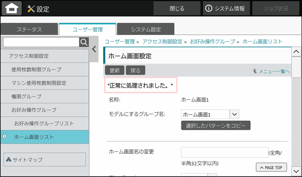Follow the メニュー一覧へ link

(x=274, y=71)
